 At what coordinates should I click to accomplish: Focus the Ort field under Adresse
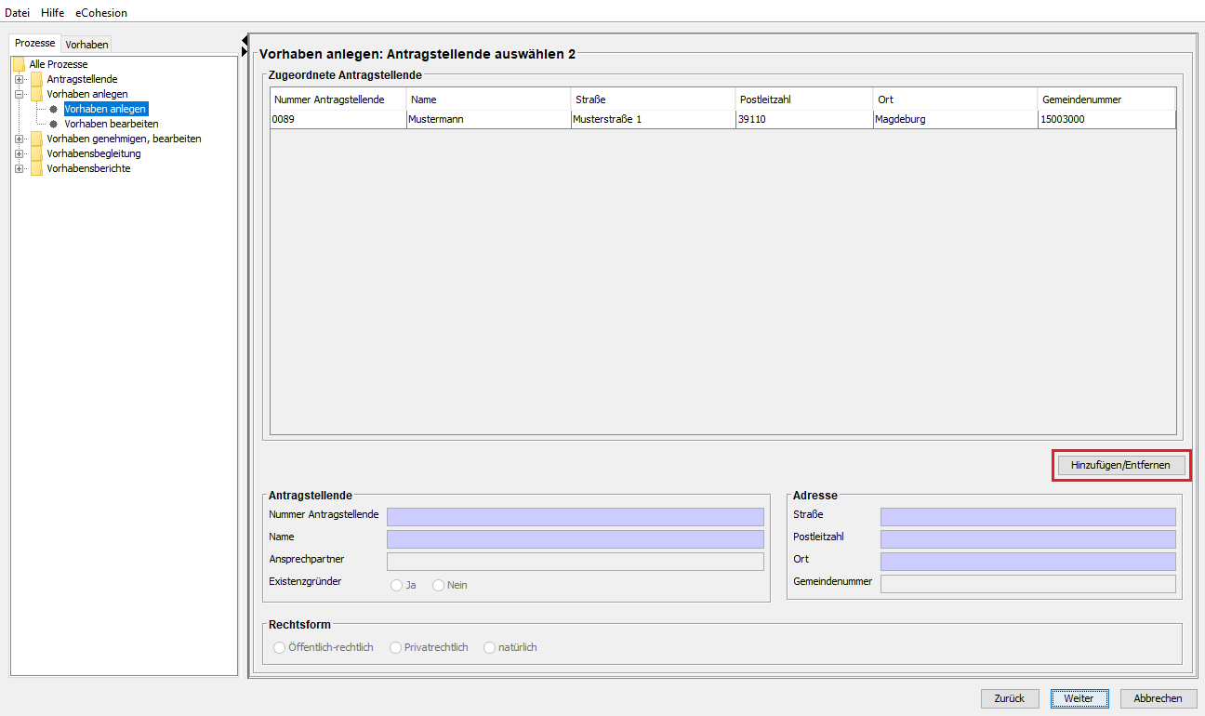click(x=1028, y=562)
